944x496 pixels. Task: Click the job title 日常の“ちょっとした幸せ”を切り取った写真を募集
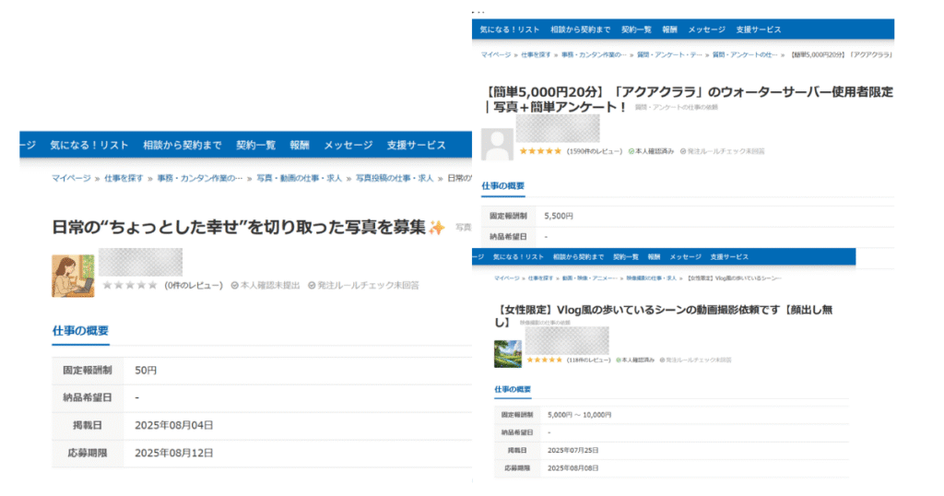coord(239,227)
